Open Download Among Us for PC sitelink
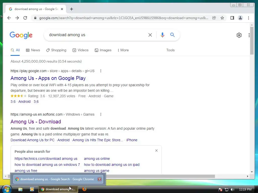The image size is (258, 193). click(x=33, y=140)
